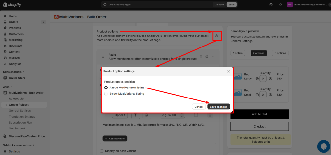Image resolution: width=331 pixels, height=155 pixels.
Task: Enable Display on each variant checkbox
Action: click(102, 151)
